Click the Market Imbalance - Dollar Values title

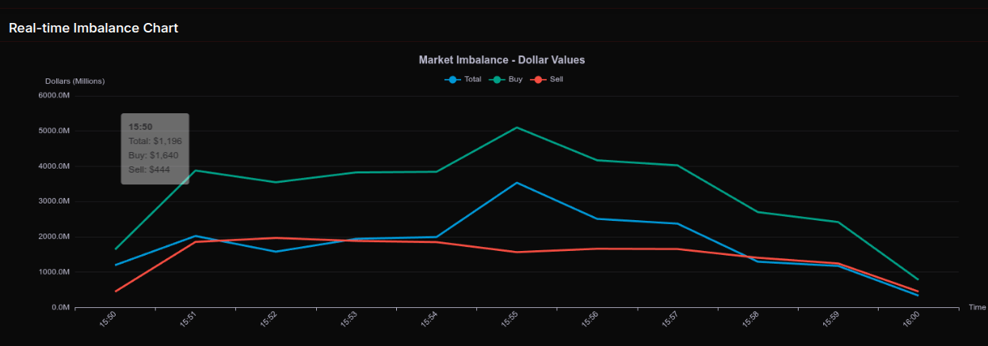coord(502,60)
